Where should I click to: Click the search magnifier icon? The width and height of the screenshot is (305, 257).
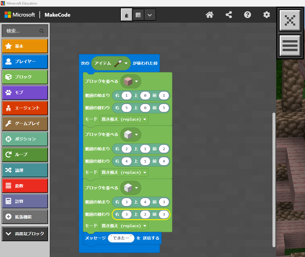(41, 31)
